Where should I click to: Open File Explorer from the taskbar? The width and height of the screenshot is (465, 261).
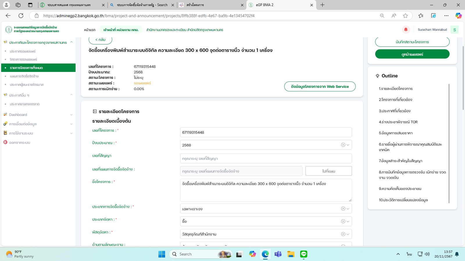point(291,254)
